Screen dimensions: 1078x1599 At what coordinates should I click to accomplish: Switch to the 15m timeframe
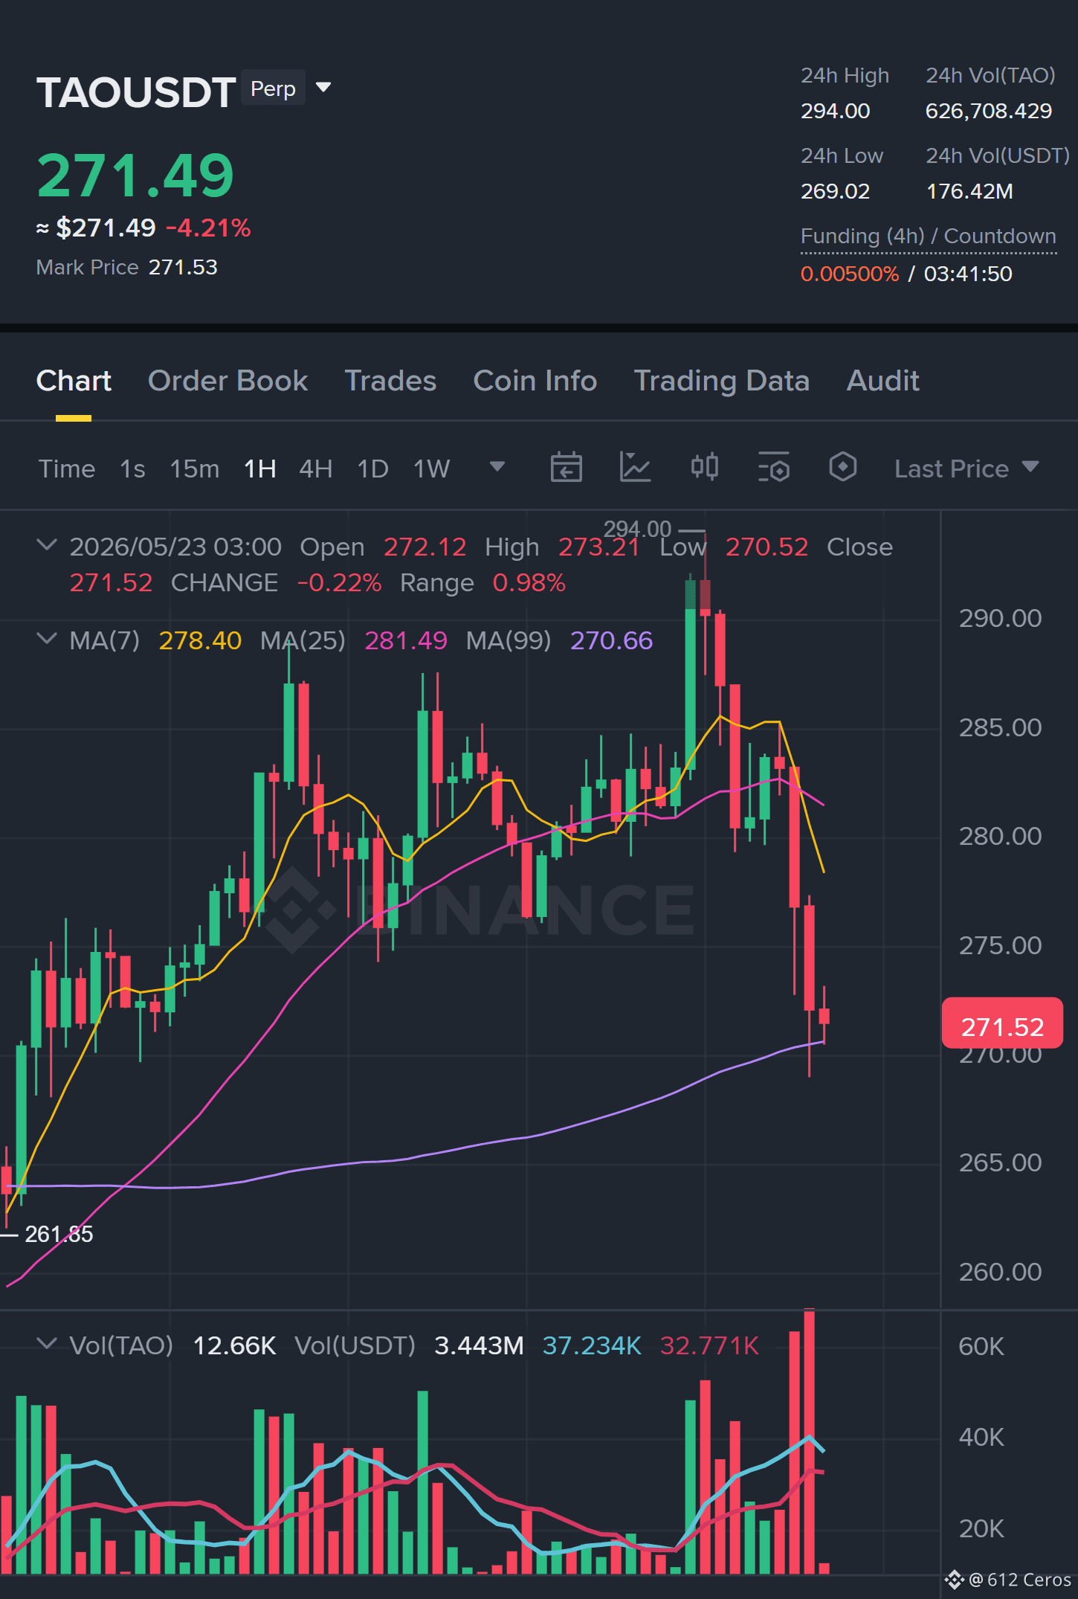(194, 469)
